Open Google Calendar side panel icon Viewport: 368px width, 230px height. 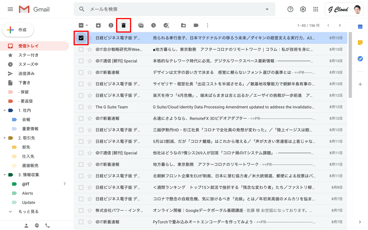click(360, 26)
